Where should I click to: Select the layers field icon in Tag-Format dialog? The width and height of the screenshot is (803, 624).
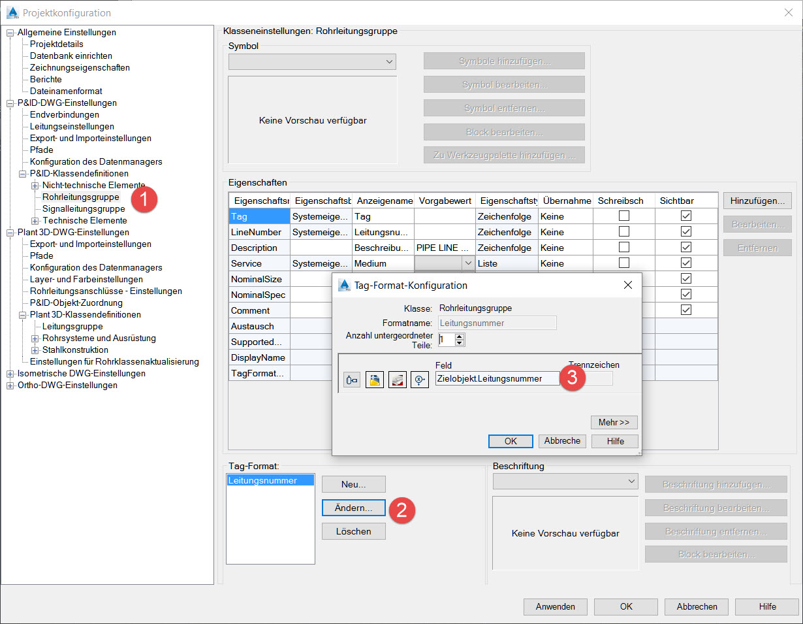point(397,379)
